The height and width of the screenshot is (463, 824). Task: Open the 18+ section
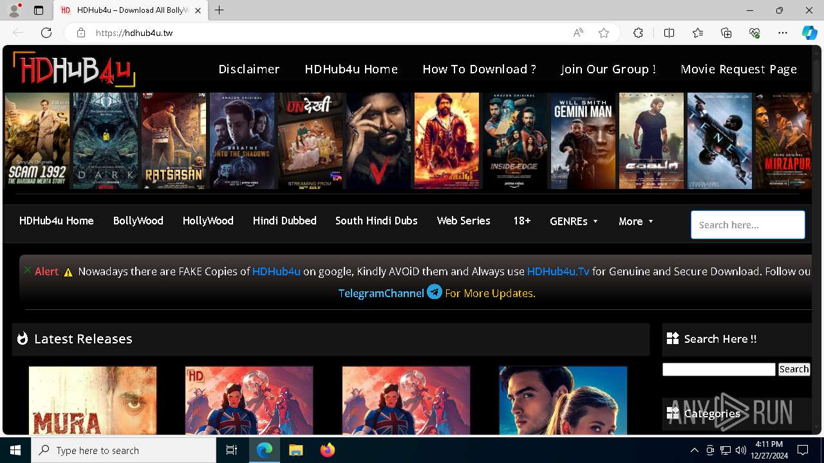pos(522,221)
